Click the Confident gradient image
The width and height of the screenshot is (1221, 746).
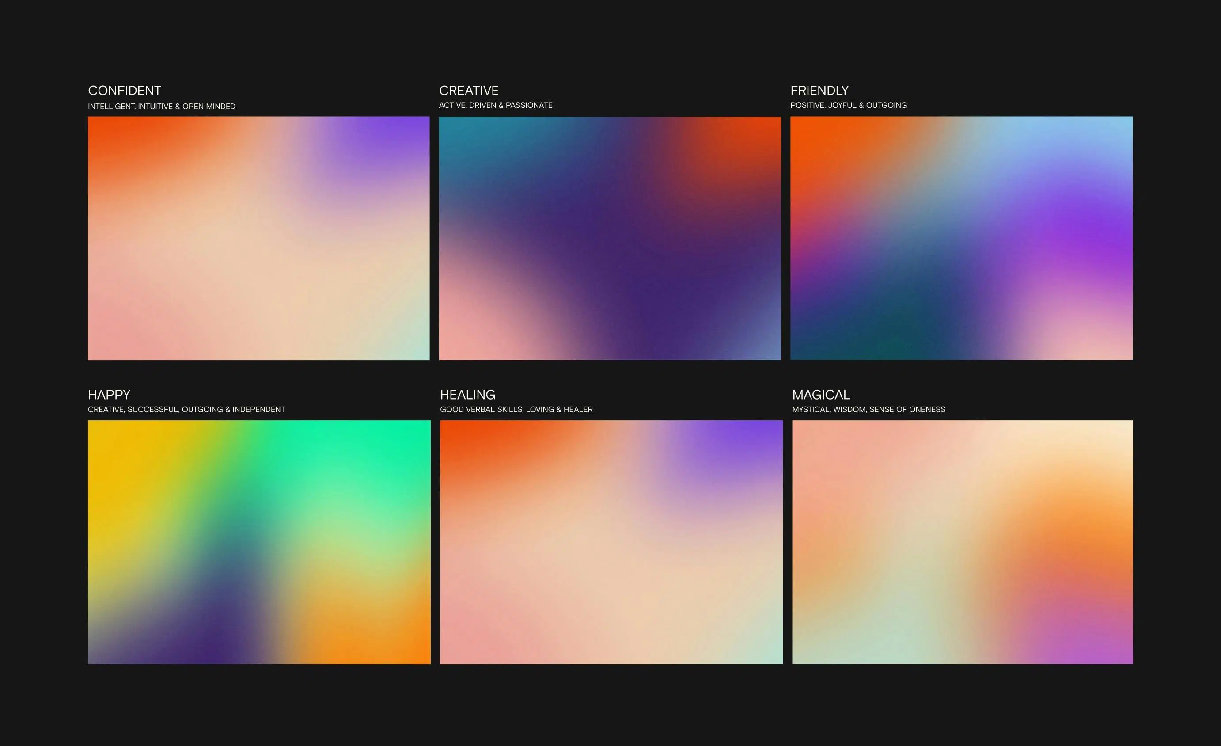(258, 238)
